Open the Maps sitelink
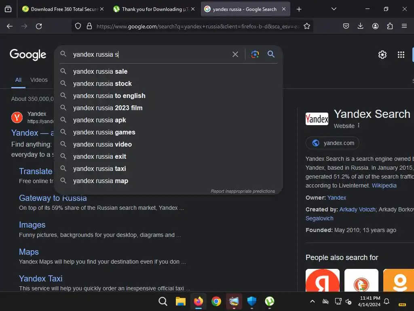The width and height of the screenshot is (414, 311). pyautogui.click(x=29, y=252)
